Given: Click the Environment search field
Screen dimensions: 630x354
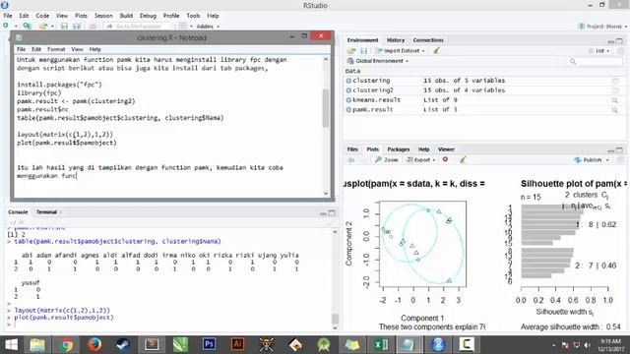Looking at the screenshot, I should (596, 61).
